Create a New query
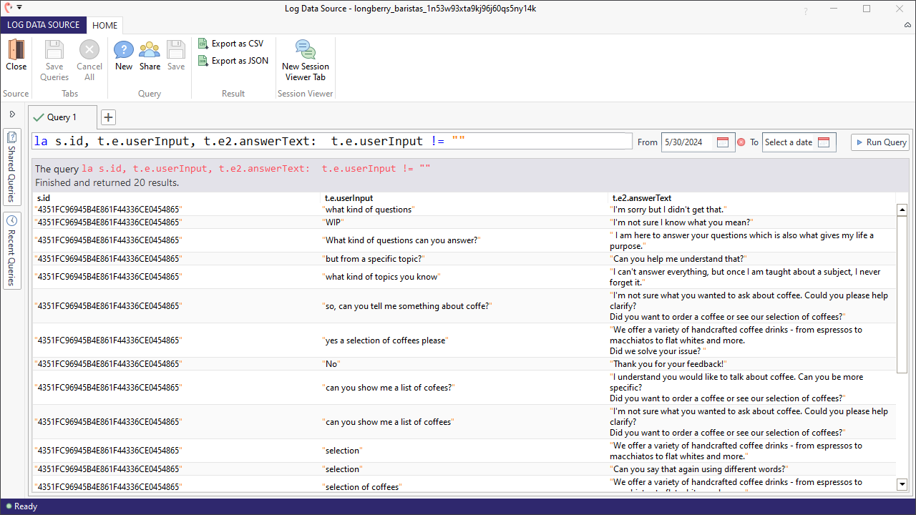916x515 pixels. (x=123, y=57)
